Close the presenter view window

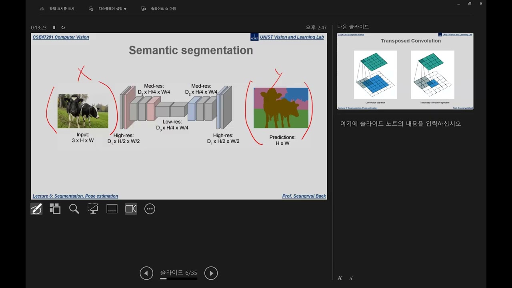point(481,4)
